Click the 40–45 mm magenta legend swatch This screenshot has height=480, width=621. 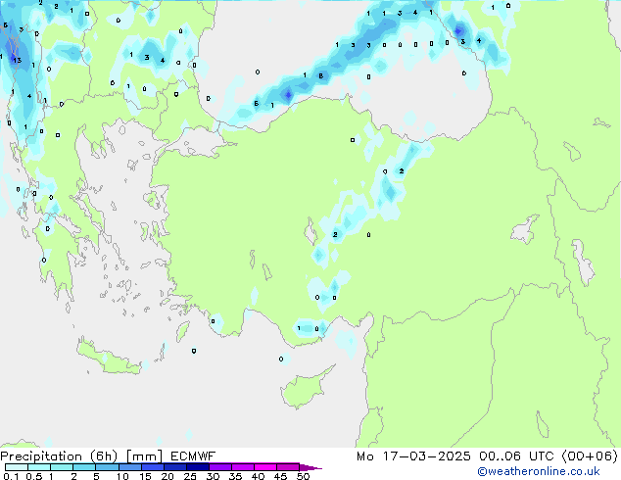click(265, 467)
